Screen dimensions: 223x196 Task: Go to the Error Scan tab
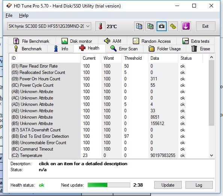pyautogui.click(x=124, y=49)
